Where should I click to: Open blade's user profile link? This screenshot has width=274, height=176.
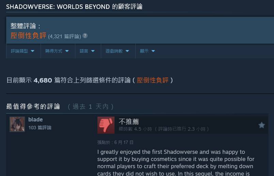[35, 119]
